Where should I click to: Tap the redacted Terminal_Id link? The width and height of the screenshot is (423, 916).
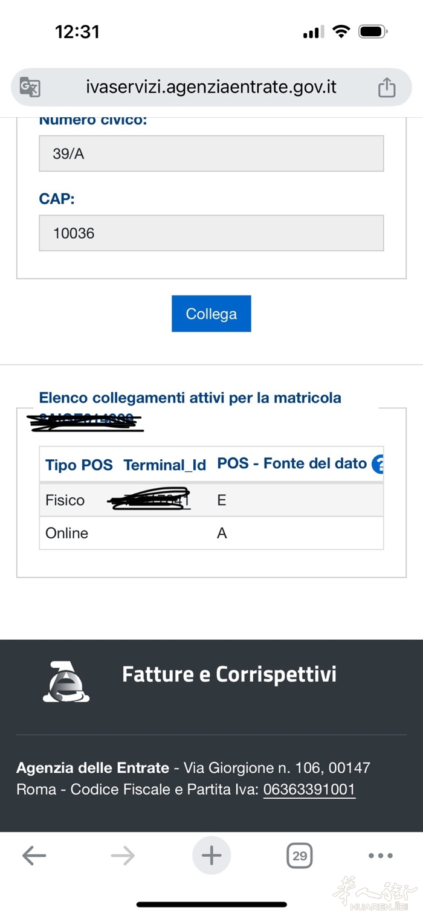point(151,500)
